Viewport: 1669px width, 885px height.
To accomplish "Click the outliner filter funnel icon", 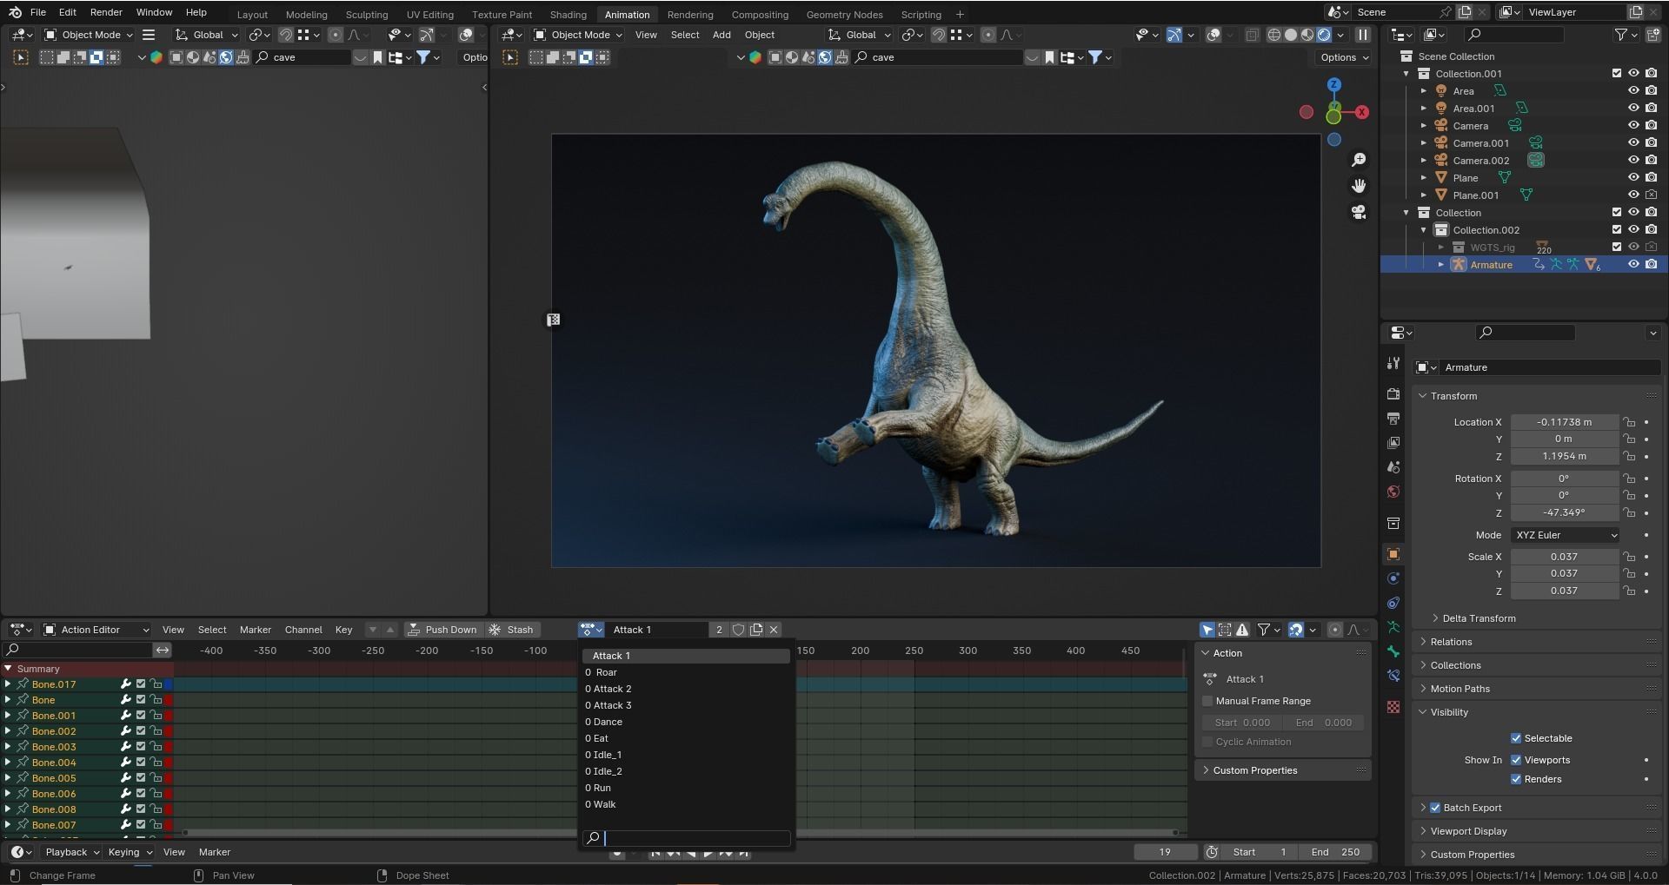I will [x=1620, y=35].
